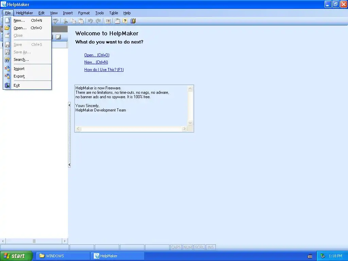Click the keyboard icon in taskbar
348x261 pixels.
pyautogui.click(x=310, y=256)
